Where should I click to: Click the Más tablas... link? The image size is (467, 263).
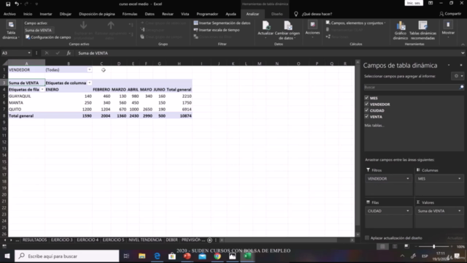[374, 125]
